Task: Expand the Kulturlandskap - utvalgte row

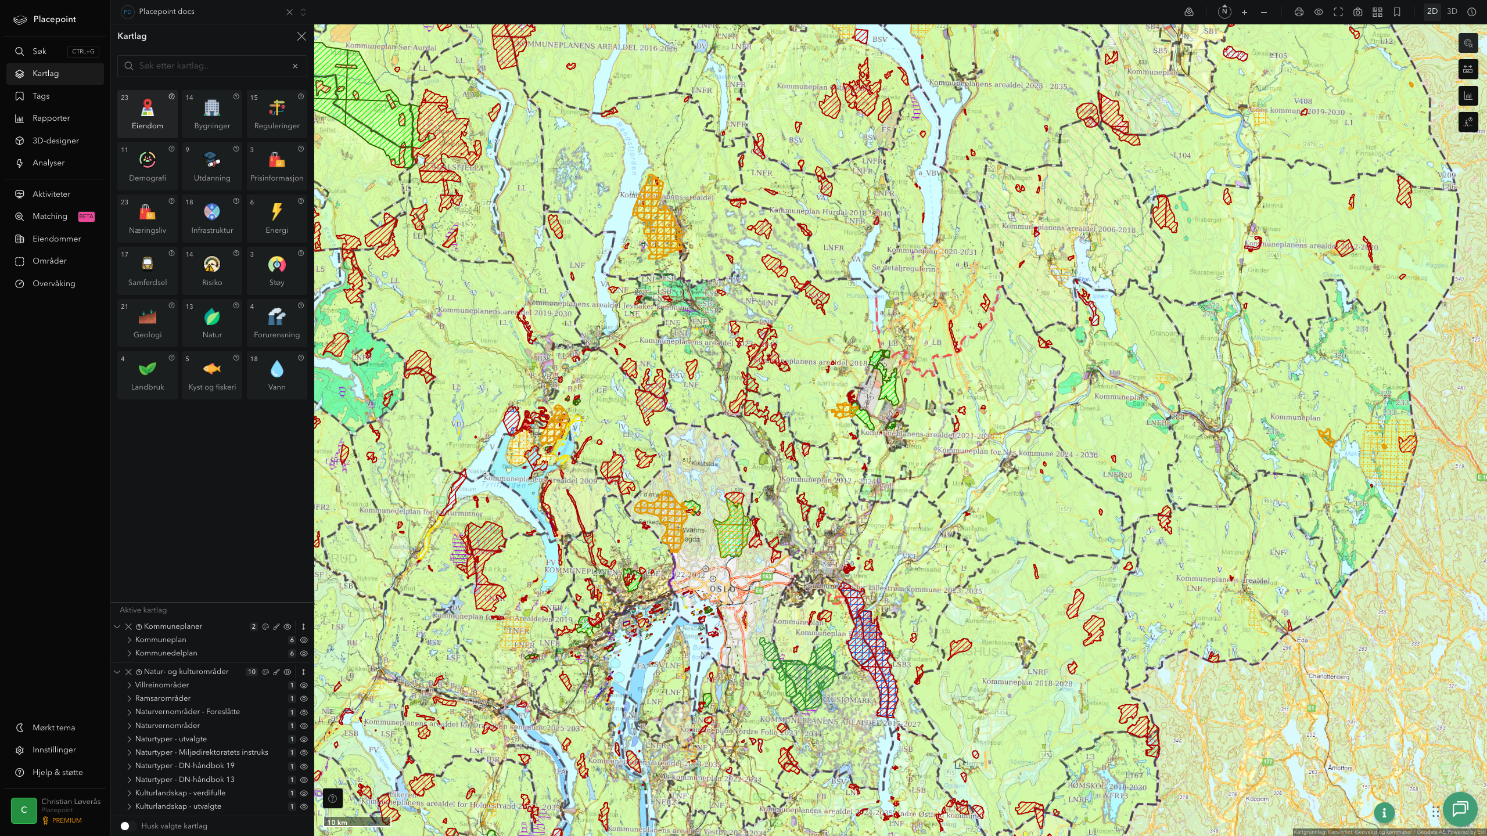Action: click(129, 807)
